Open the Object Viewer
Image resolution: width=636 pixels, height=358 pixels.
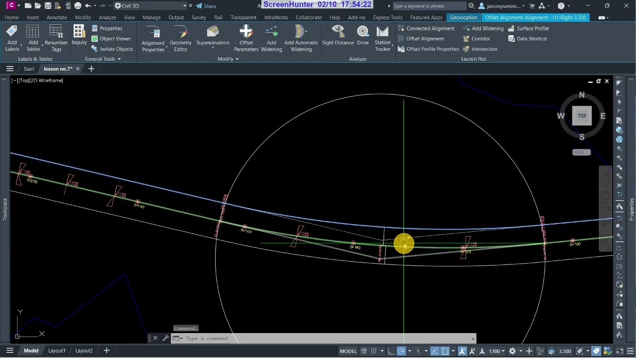[111, 39]
